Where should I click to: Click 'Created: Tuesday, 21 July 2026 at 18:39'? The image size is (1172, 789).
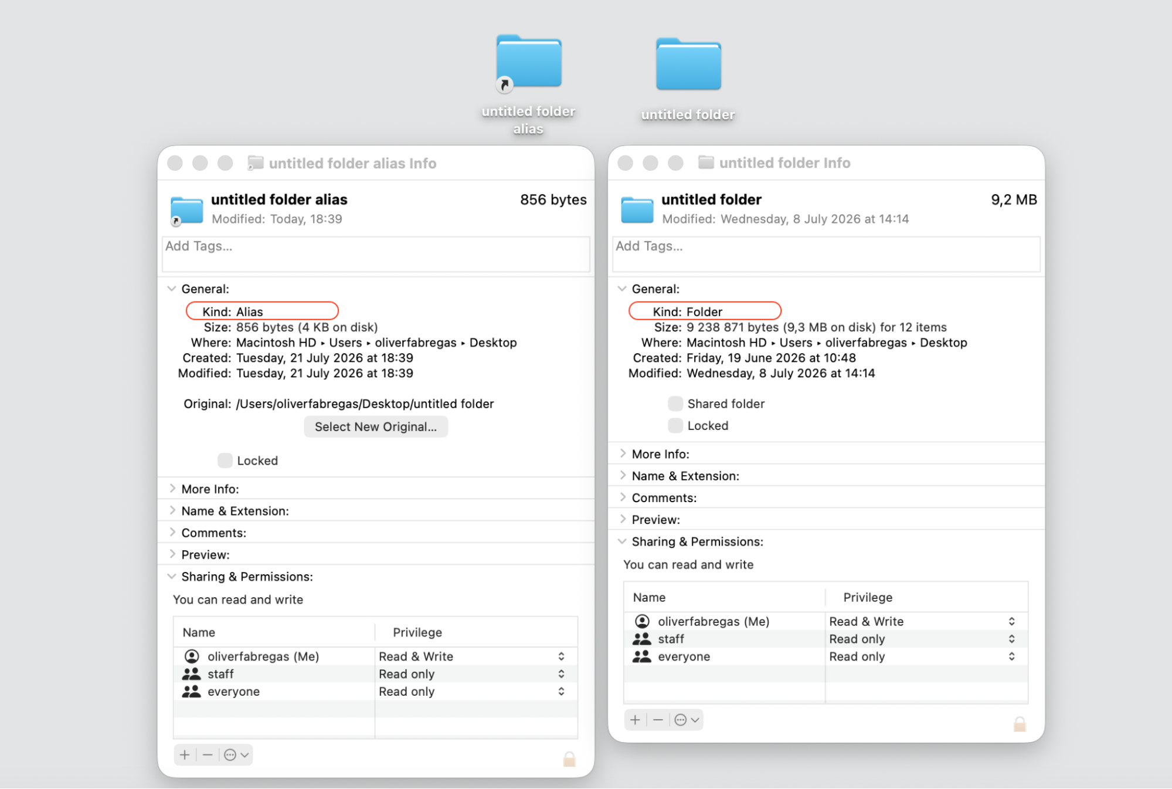[298, 357]
